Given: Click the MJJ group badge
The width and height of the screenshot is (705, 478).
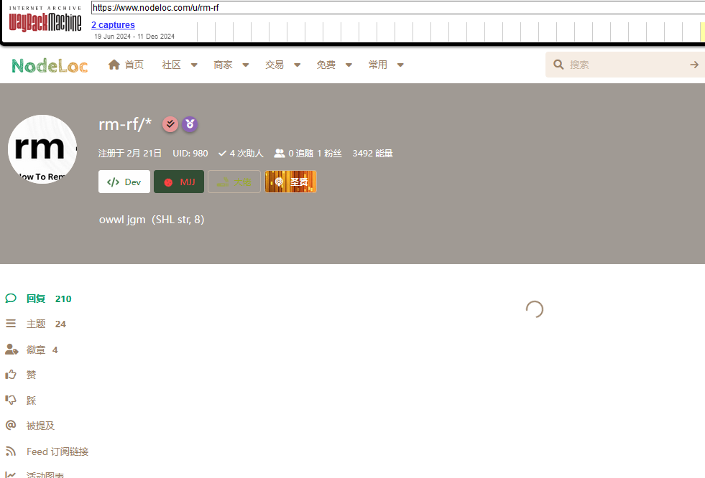Looking at the screenshot, I should pos(179,182).
